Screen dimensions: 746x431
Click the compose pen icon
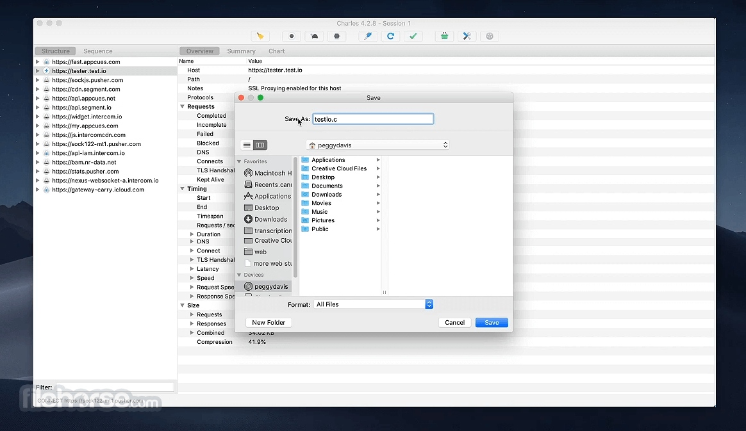(x=368, y=36)
